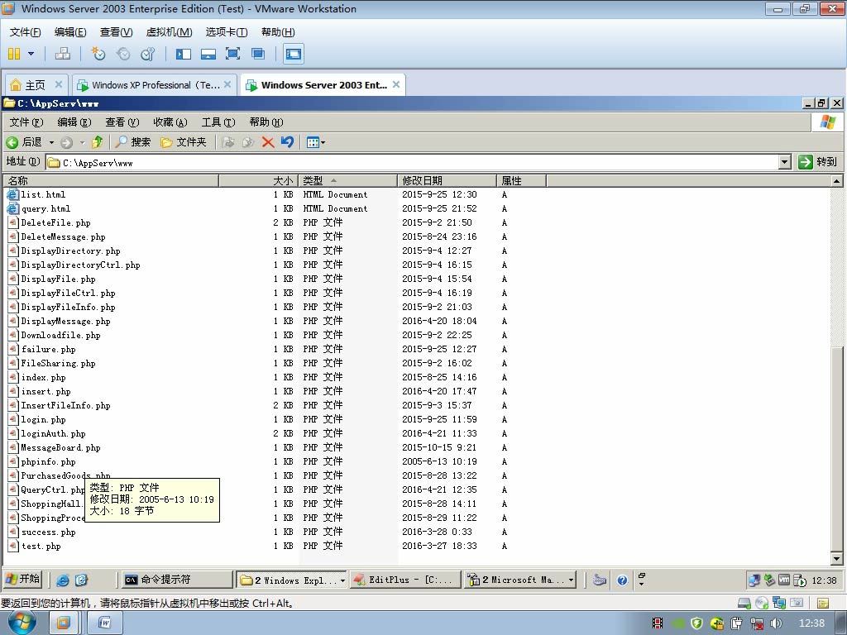
Task: Click the forward navigation icon
Action: [x=66, y=142]
